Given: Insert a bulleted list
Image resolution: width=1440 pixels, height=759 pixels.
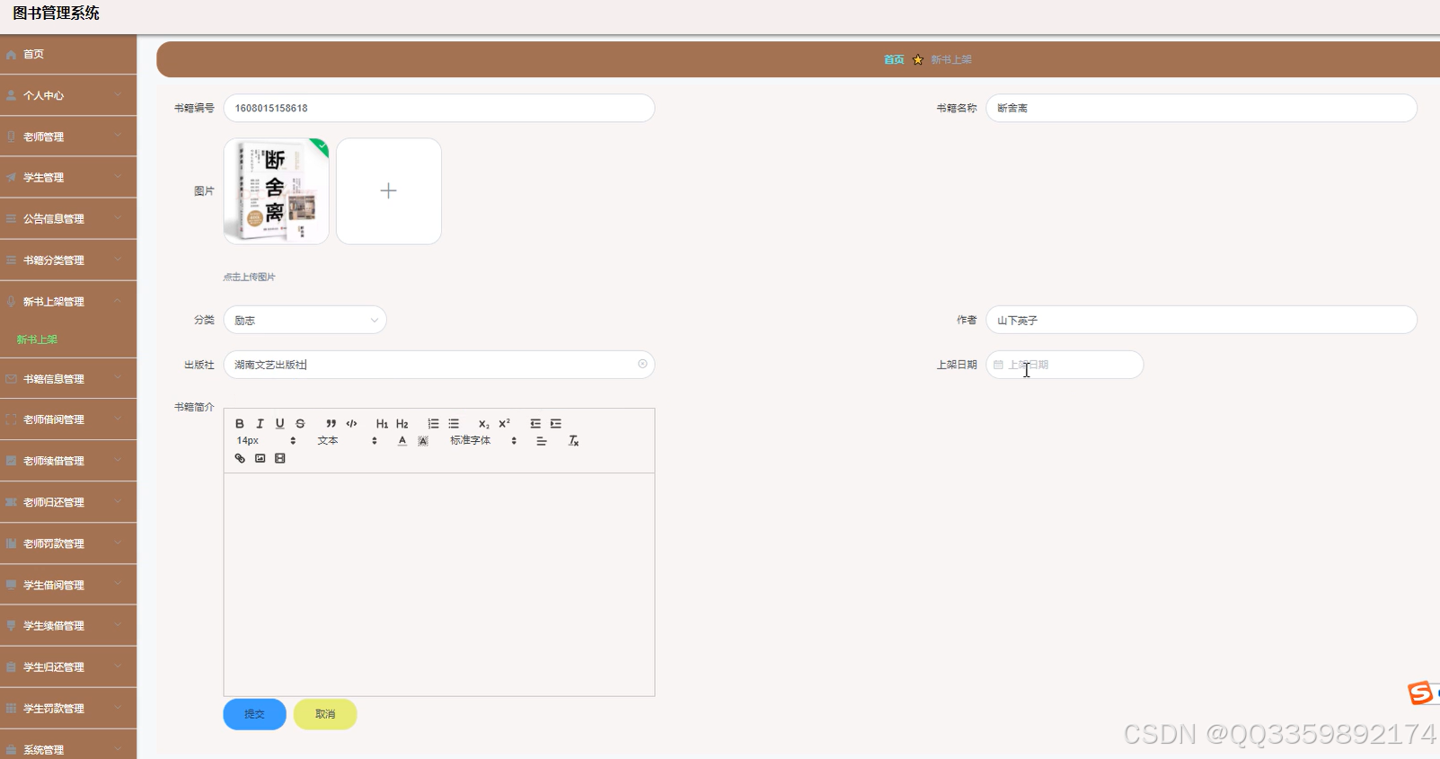Looking at the screenshot, I should [x=454, y=424].
